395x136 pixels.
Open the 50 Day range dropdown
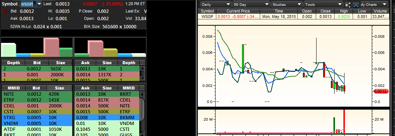click(x=251, y=4)
